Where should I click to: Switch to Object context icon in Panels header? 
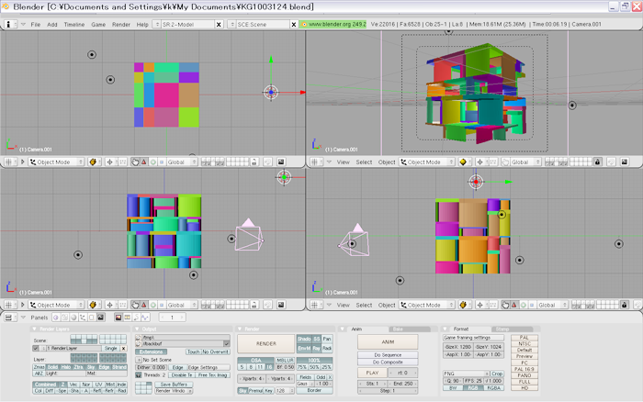pos(83,318)
